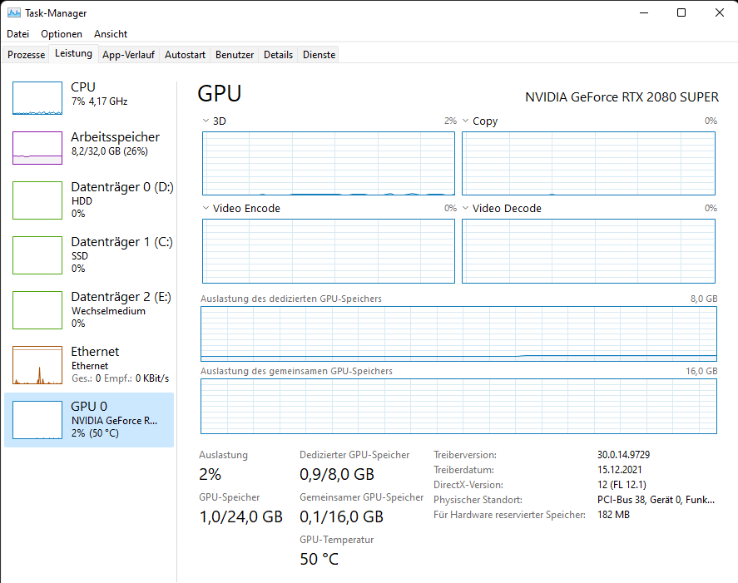This screenshot has width=738, height=583.
Task: Click the 1,0/24,0 GB GPU-Speicher value
Action: tap(241, 516)
